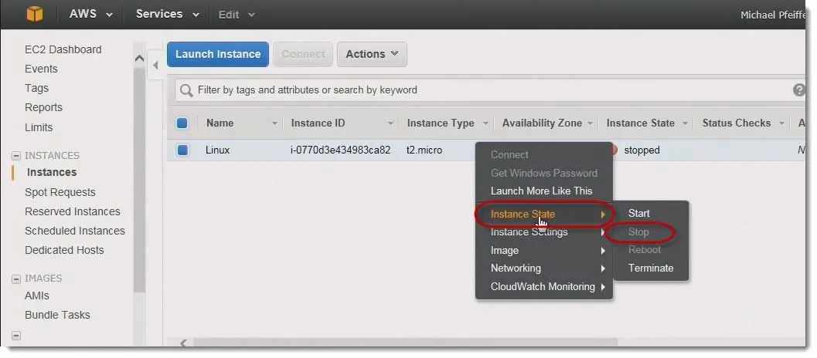Open the Networking submenu
817x358 pixels.
point(544,268)
